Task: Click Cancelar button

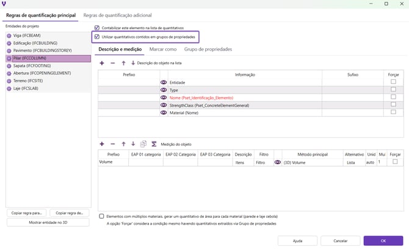Action: (341, 241)
